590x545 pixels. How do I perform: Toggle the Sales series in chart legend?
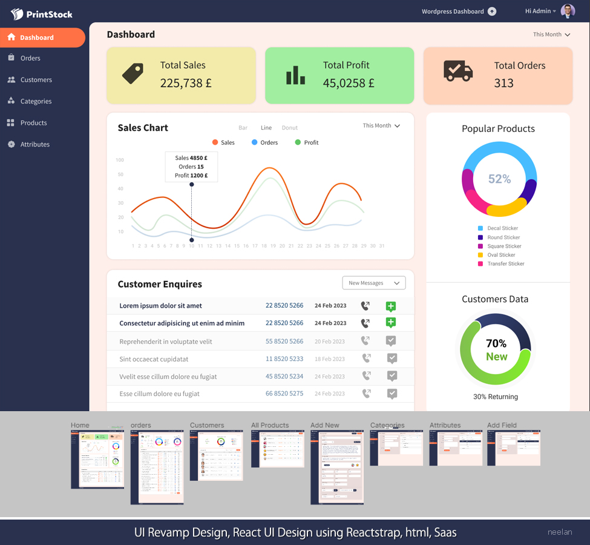pos(223,142)
